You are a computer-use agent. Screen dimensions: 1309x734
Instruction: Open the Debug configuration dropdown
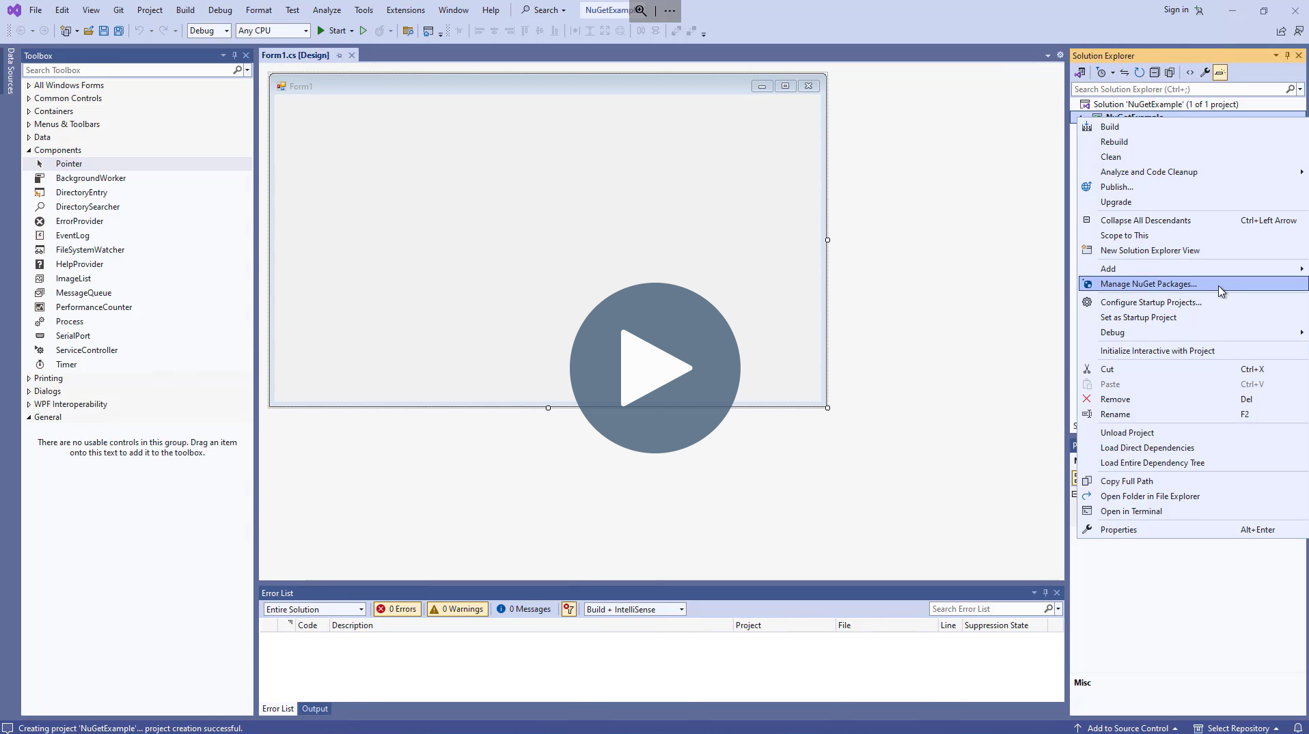(x=208, y=31)
